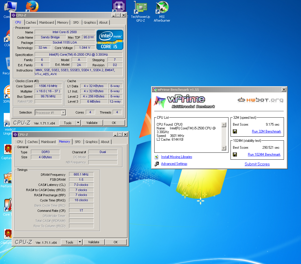Click Validate in top CPU-Z window
This screenshot has height=264, width=301.
tap(92, 123)
